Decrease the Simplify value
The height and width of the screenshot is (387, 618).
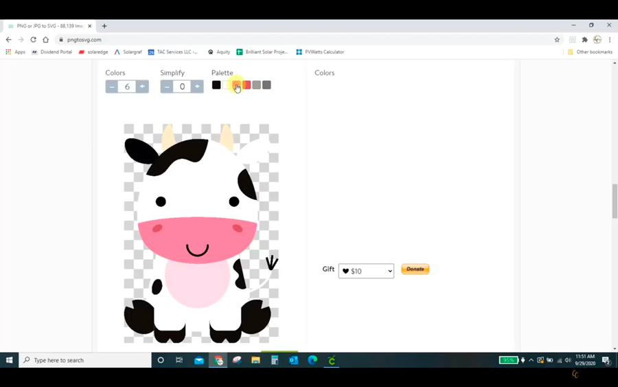click(x=167, y=87)
